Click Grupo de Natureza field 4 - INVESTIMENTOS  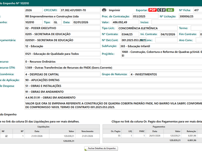[166, 74]
